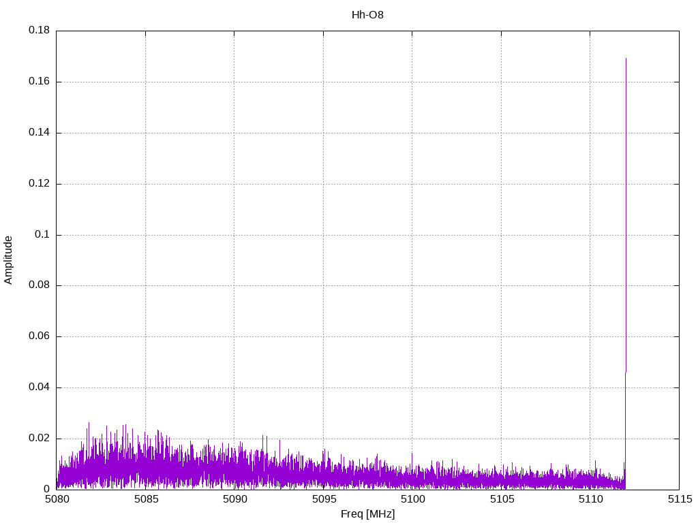Pick the 0.14 y-axis tick label

pos(39,133)
